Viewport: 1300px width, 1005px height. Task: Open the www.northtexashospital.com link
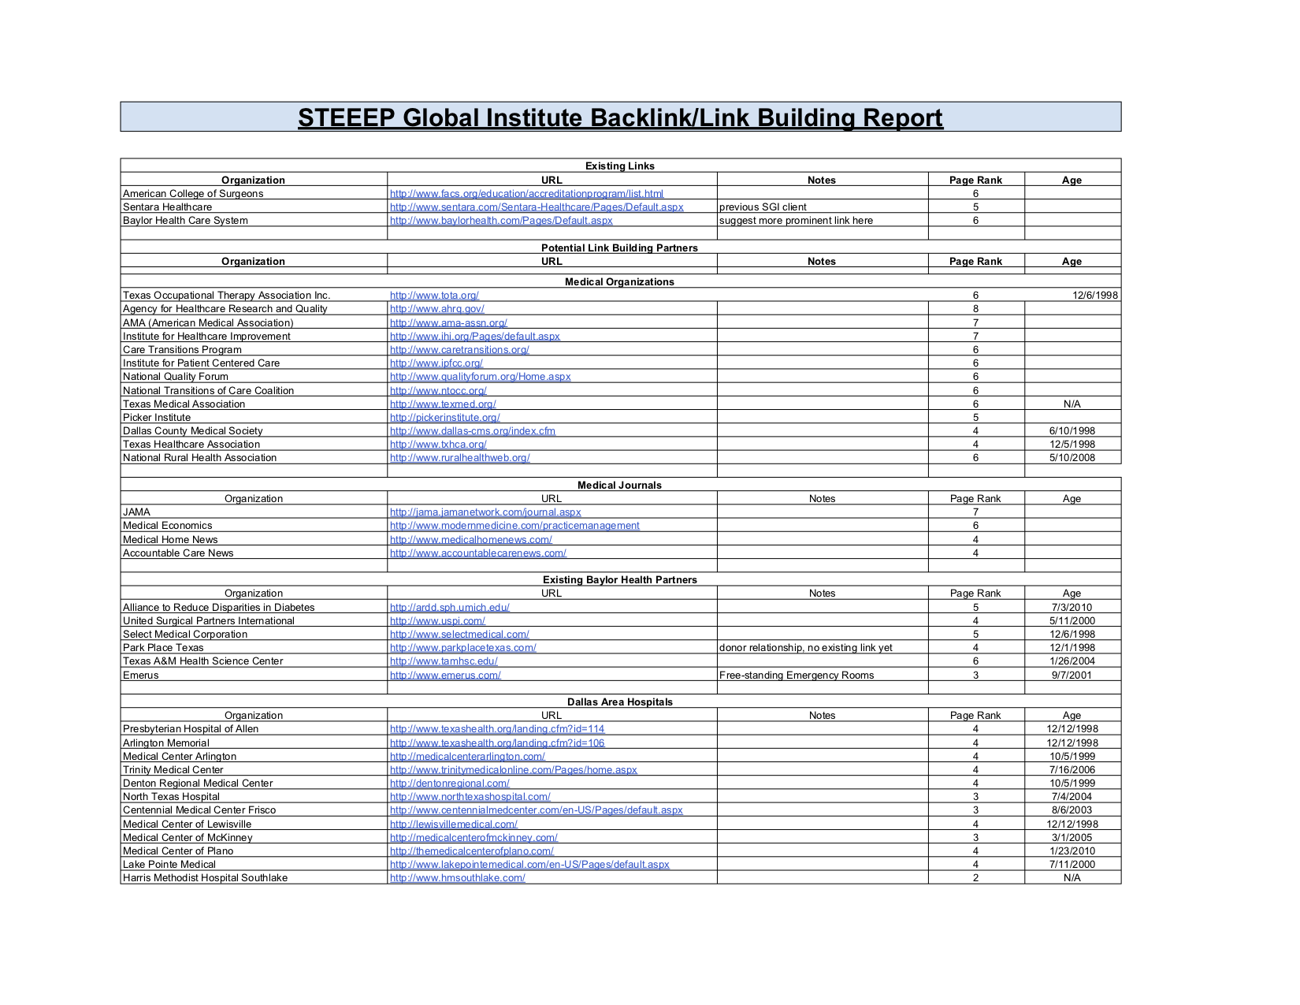click(470, 796)
